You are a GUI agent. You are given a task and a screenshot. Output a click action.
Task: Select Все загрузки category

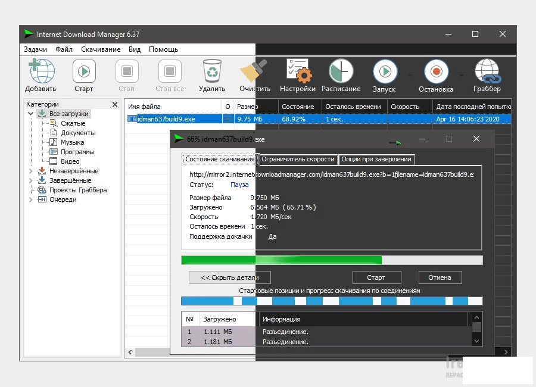coord(68,114)
